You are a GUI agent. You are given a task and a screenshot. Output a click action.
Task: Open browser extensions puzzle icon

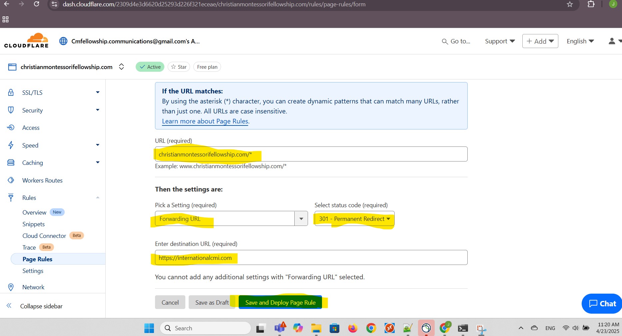pos(591,4)
